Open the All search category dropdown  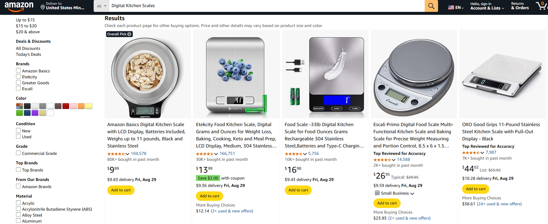101,6
